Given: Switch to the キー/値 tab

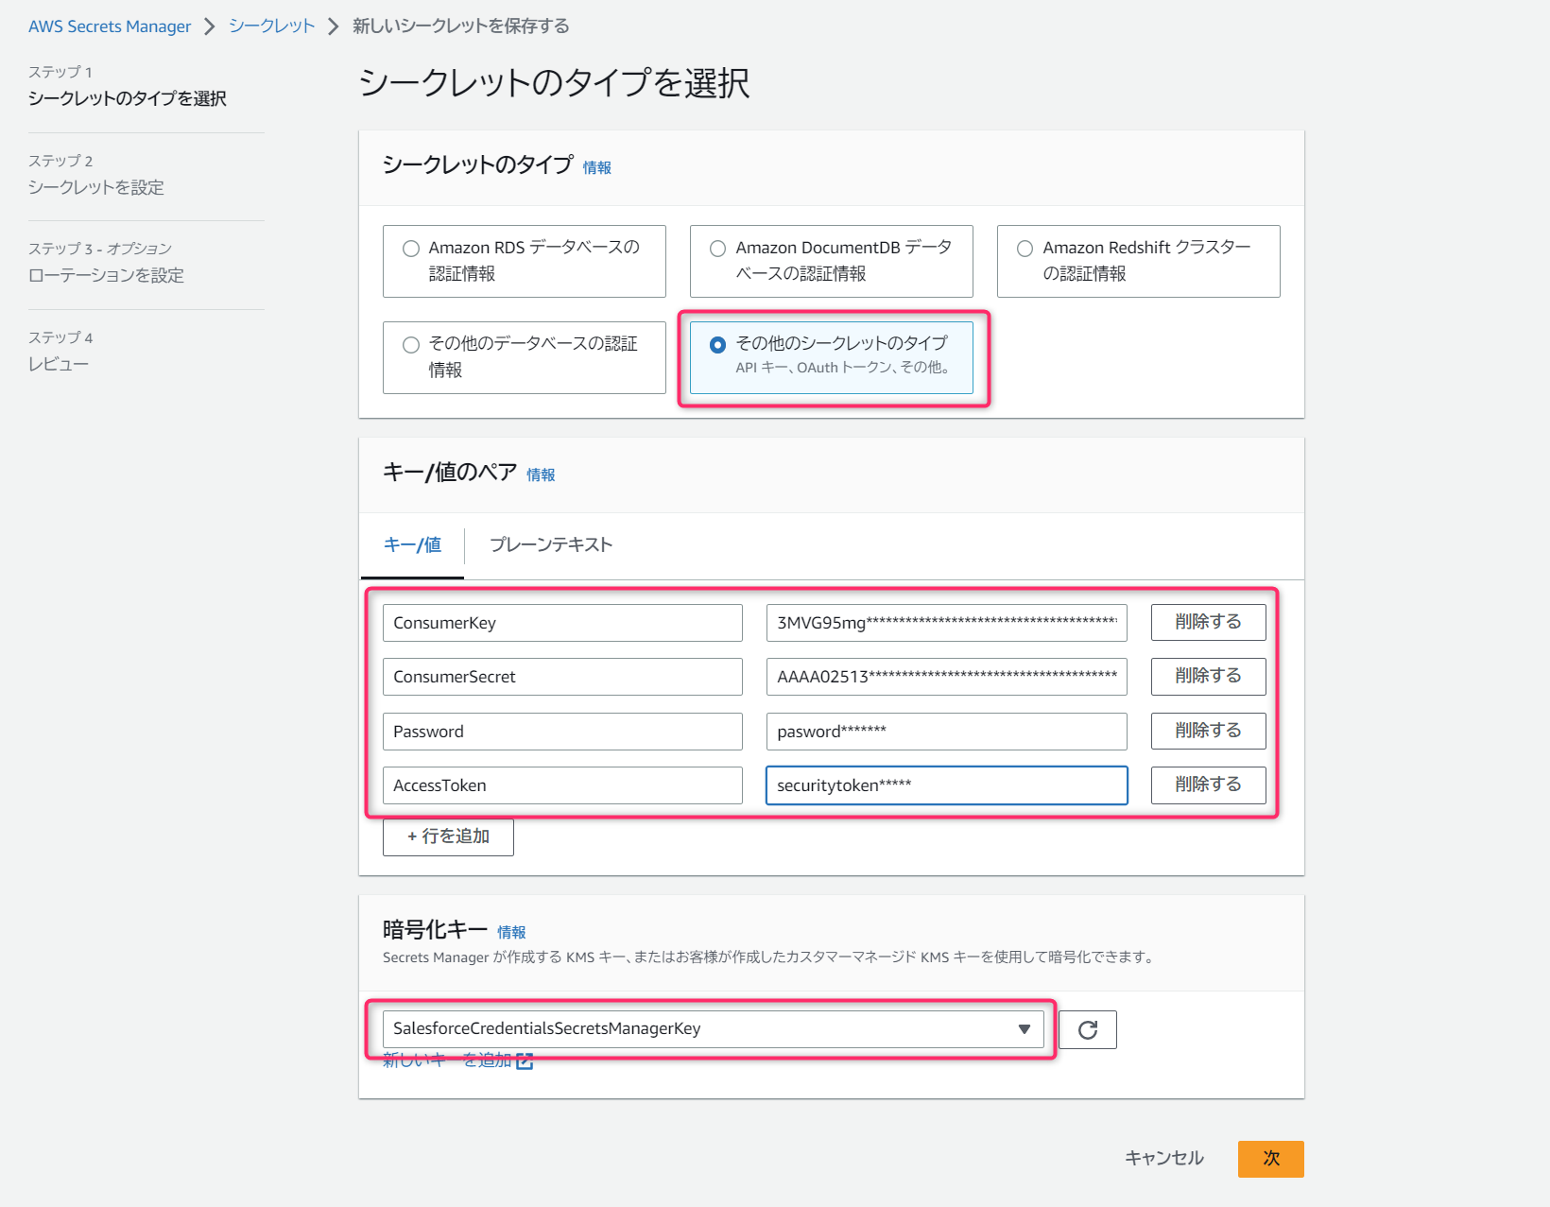Looking at the screenshot, I should point(412,544).
